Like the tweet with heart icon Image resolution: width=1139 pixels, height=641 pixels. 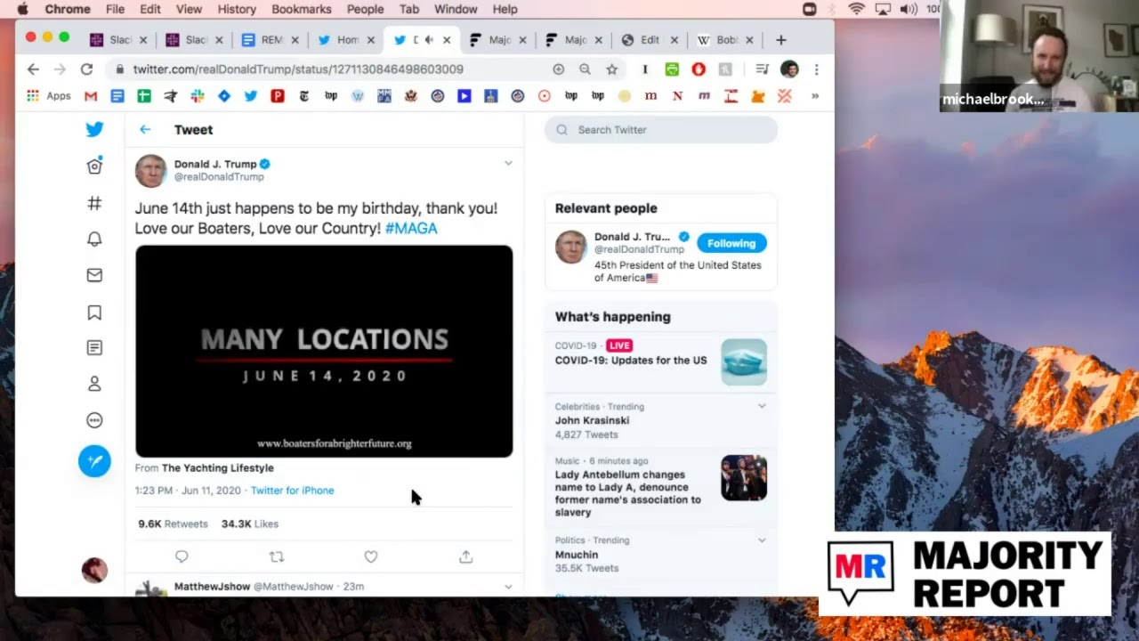tap(371, 556)
